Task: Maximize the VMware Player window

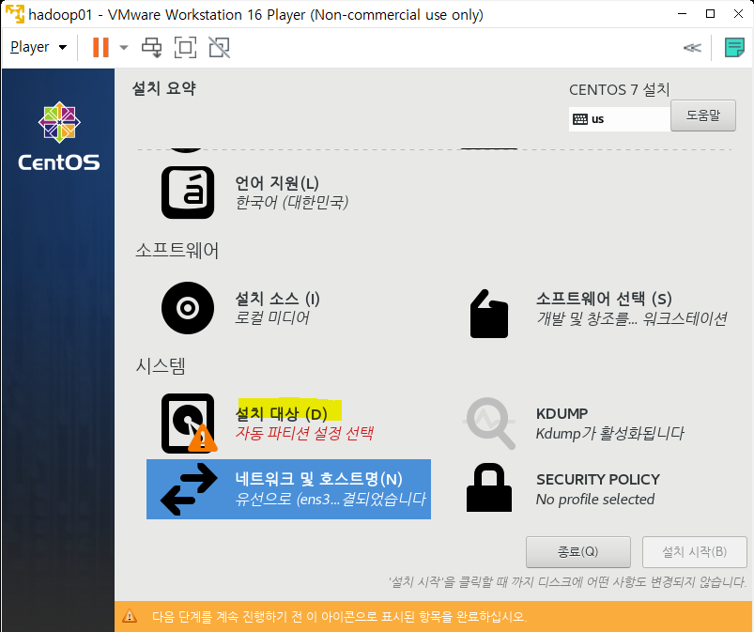Action: pos(710,14)
